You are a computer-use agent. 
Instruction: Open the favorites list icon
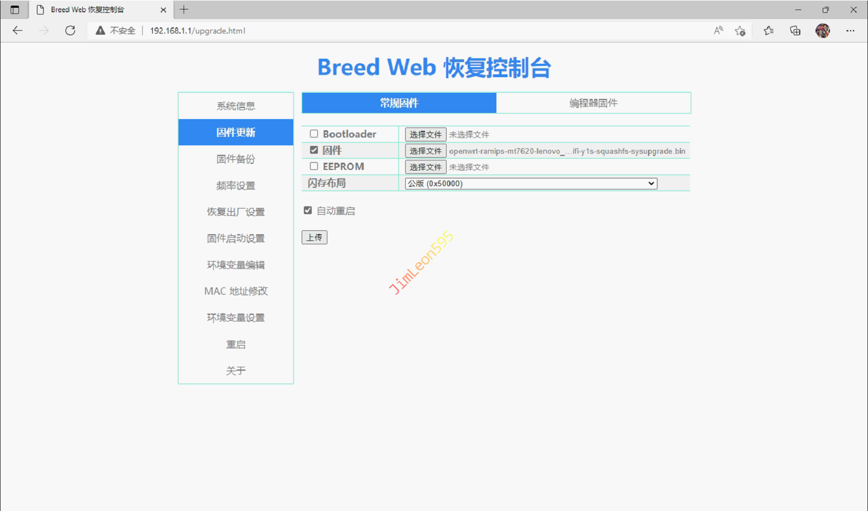pyautogui.click(x=768, y=31)
